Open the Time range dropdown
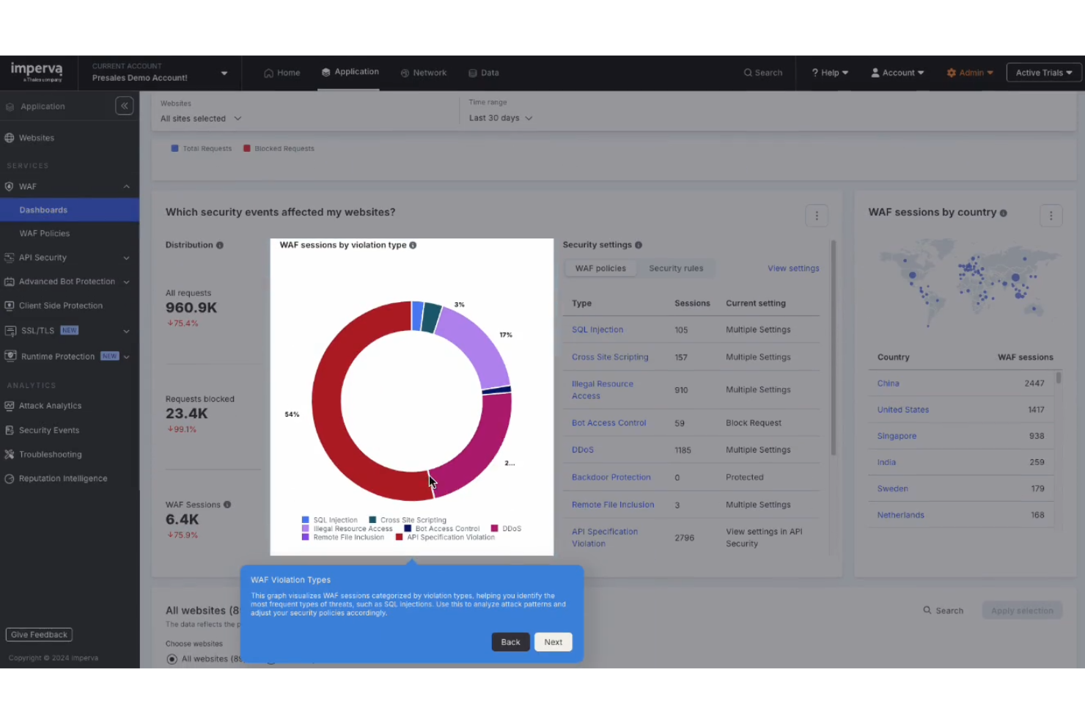The height and width of the screenshot is (724, 1085). pos(500,118)
